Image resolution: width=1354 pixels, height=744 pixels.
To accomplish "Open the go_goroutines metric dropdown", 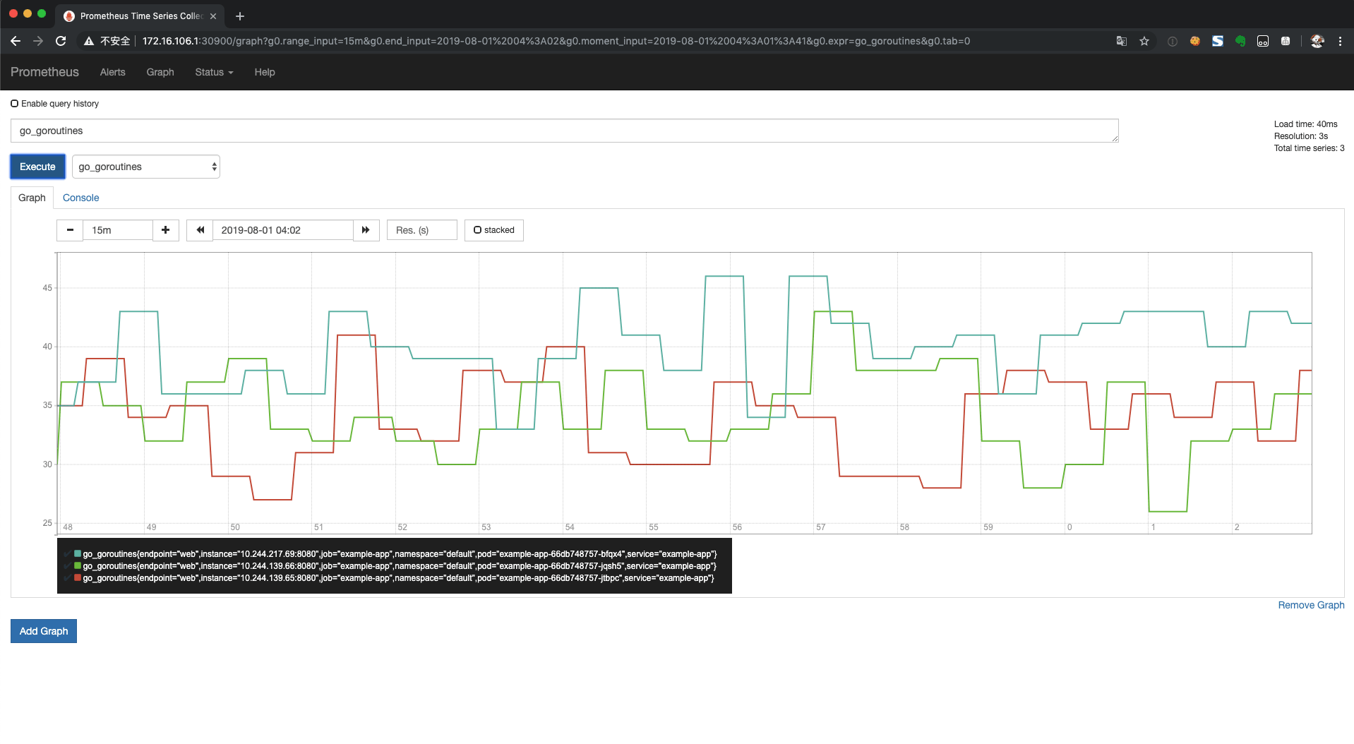I will pyautogui.click(x=146, y=167).
